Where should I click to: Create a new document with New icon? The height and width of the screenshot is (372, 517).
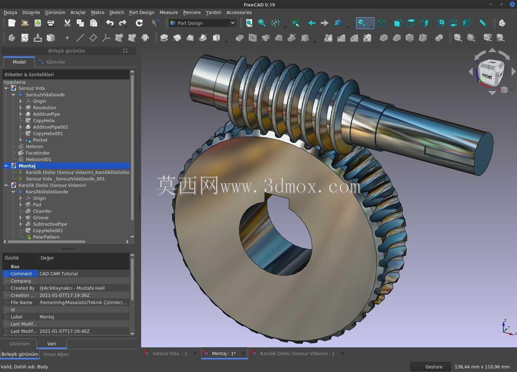click(x=12, y=23)
